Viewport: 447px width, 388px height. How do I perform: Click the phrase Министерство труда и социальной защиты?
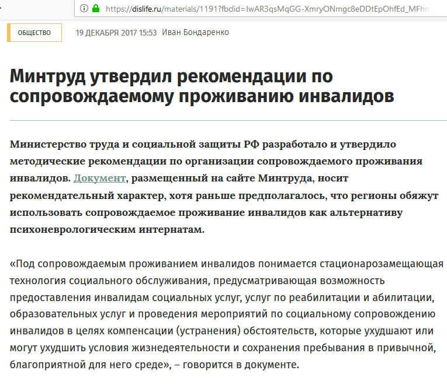click(125, 144)
